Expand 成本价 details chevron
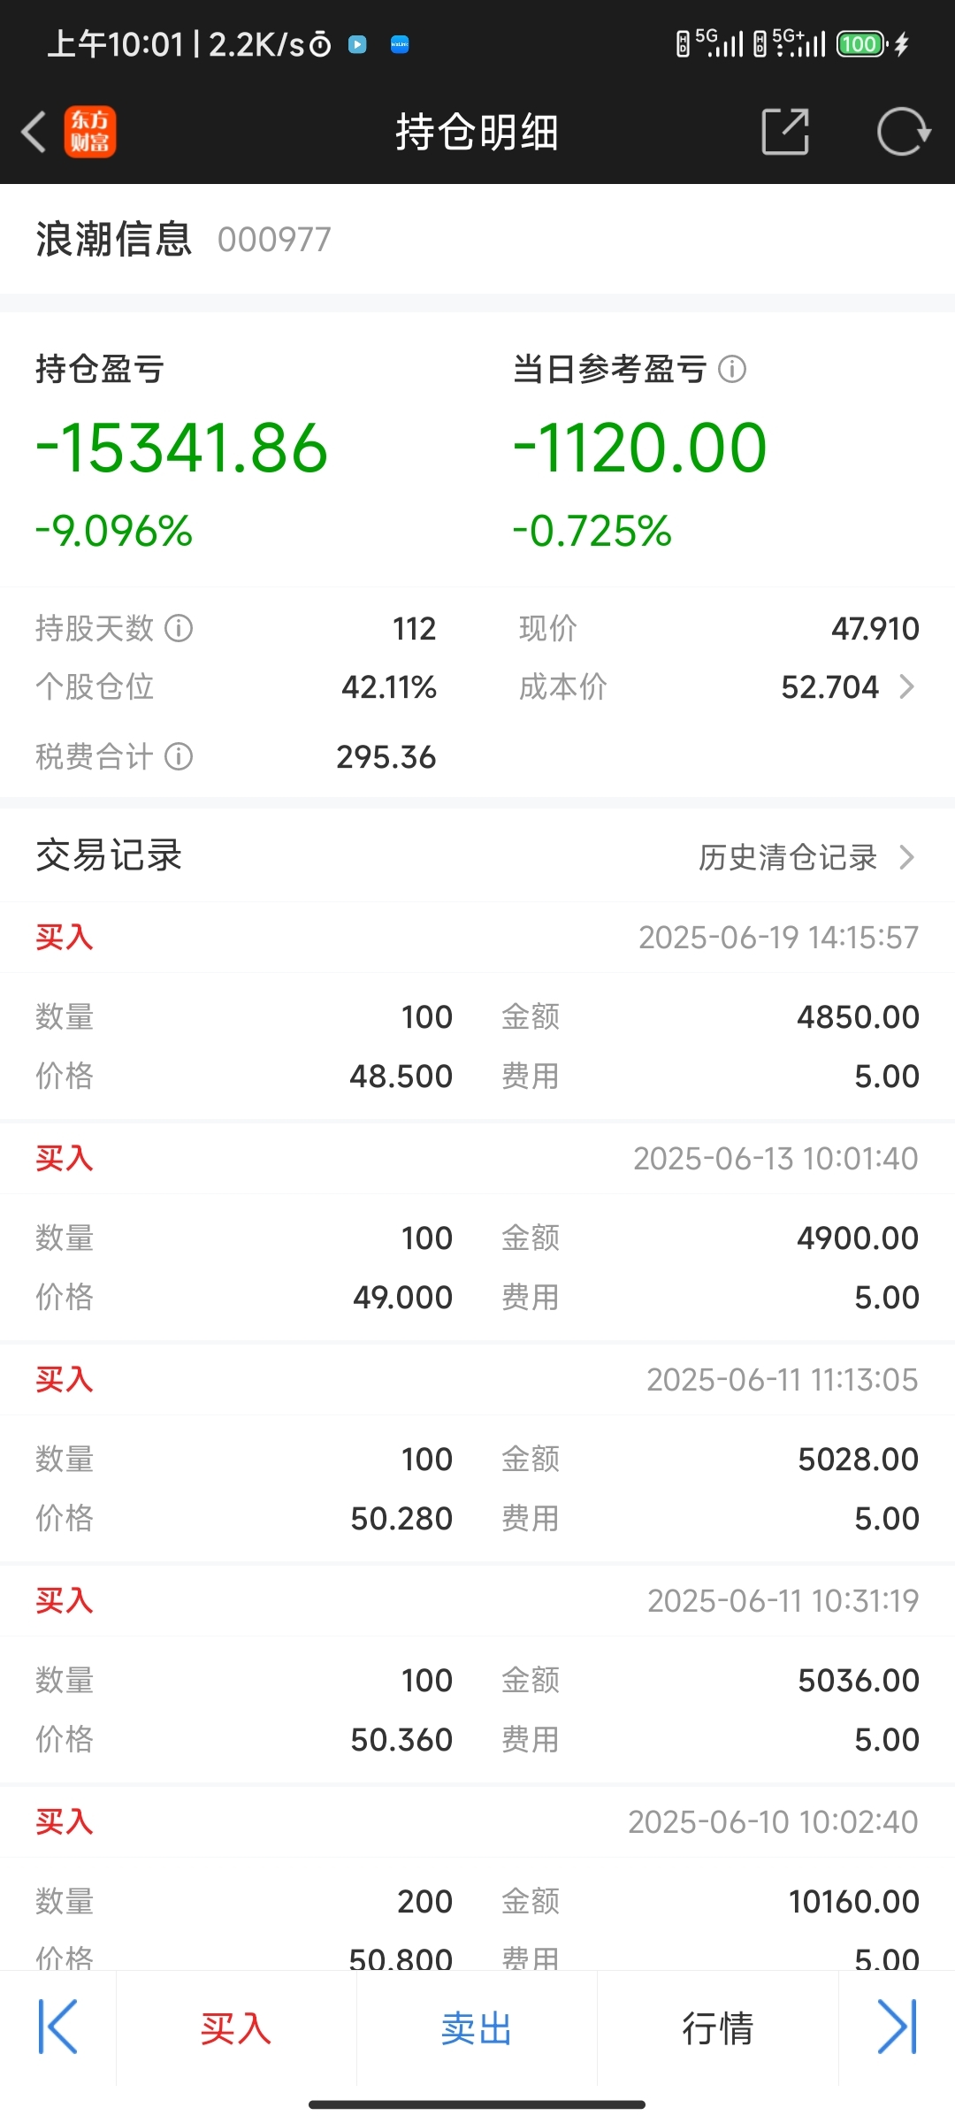Image resolution: width=955 pixels, height=2123 pixels. (x=906, y=686)
